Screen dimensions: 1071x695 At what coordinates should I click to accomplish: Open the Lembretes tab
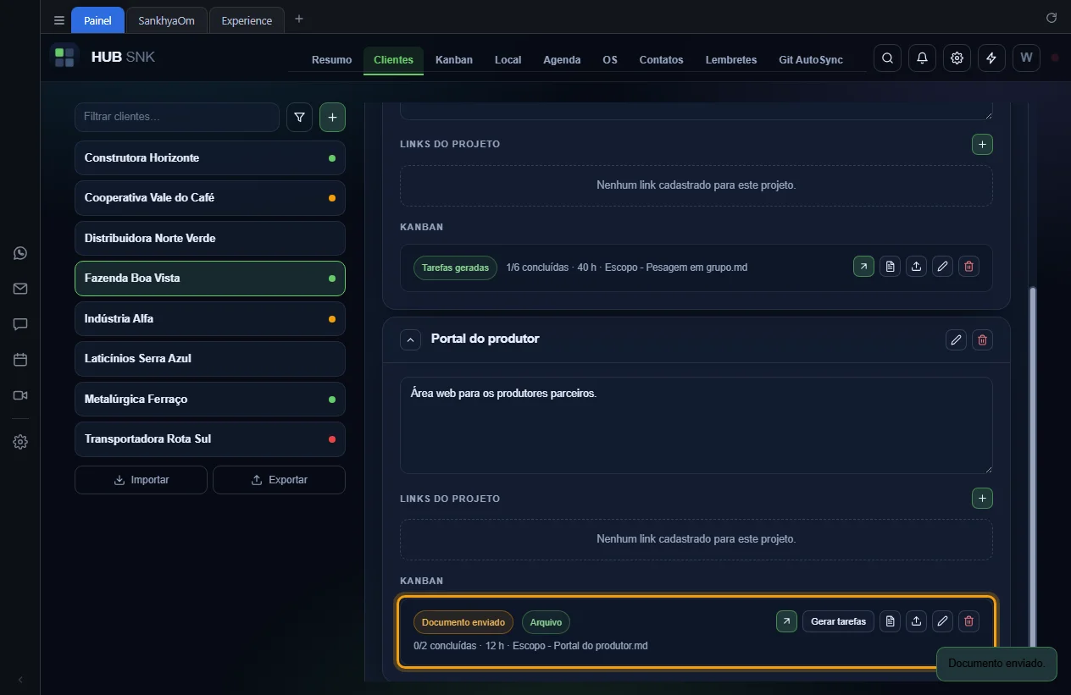pyautogui.click(x=731, y=60)
